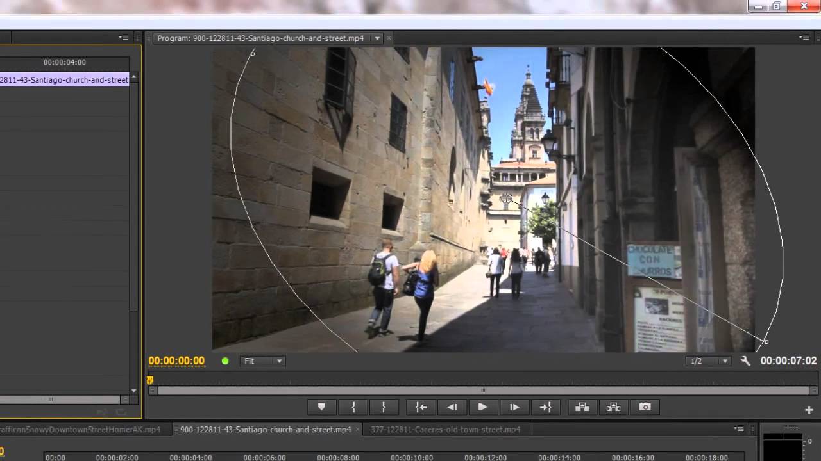Close the Santiago-church-and-street.mp4 timeline tab
The width and height of the screenshot is (821, 461).
[358, 430]
